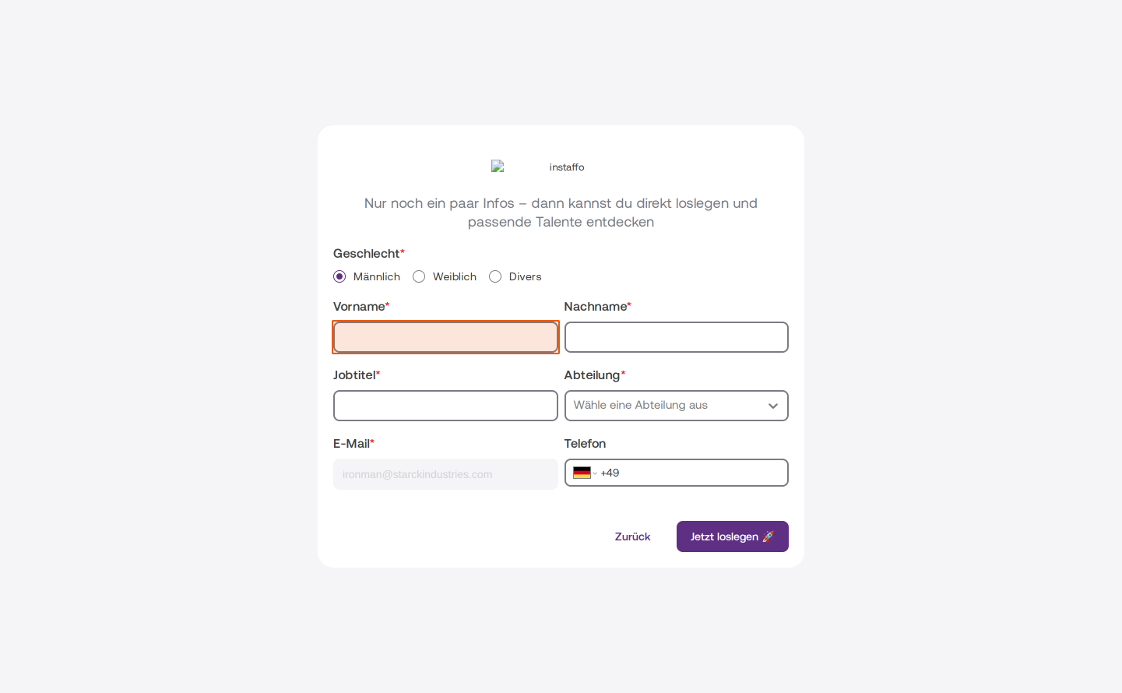Click the German flag country selector
The height and width of the screenshot is (693, 1122).
point(582,473)
